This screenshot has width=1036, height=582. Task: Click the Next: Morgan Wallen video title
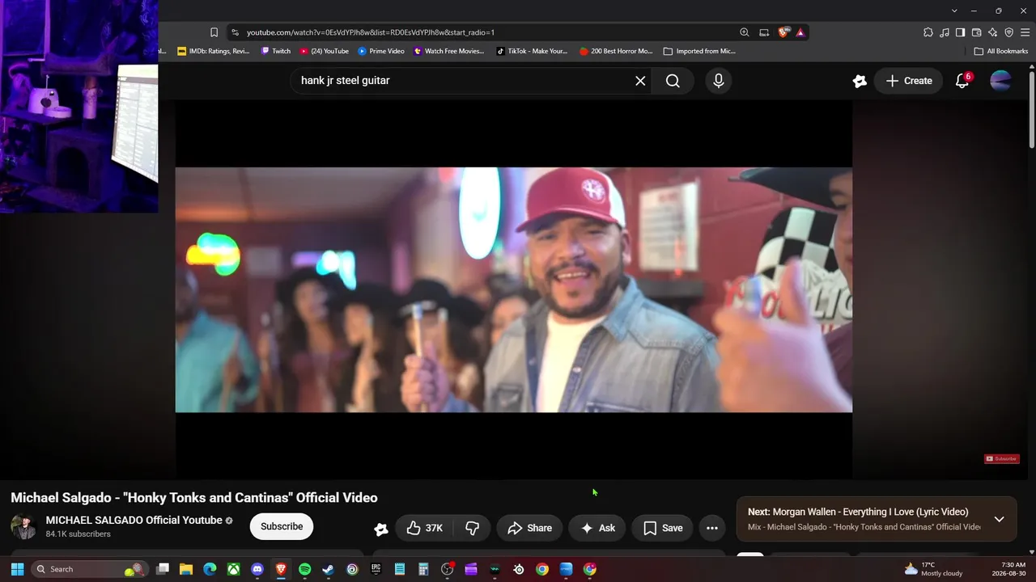point(858,512)
